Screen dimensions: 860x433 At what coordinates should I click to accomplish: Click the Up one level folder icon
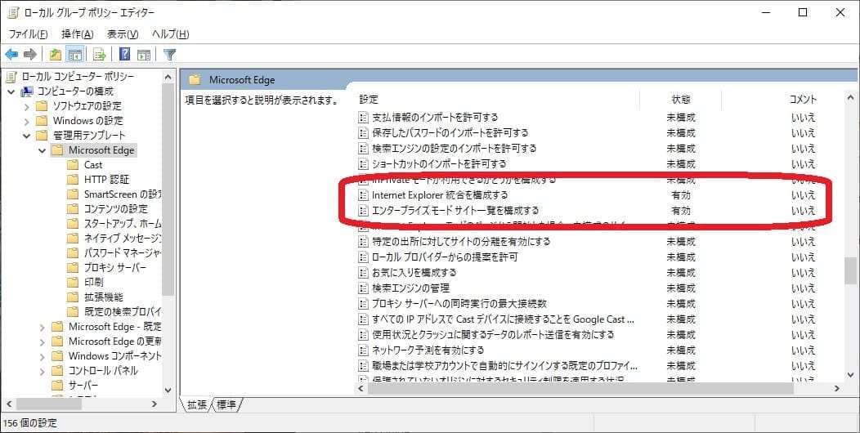[x=56, y=54]
